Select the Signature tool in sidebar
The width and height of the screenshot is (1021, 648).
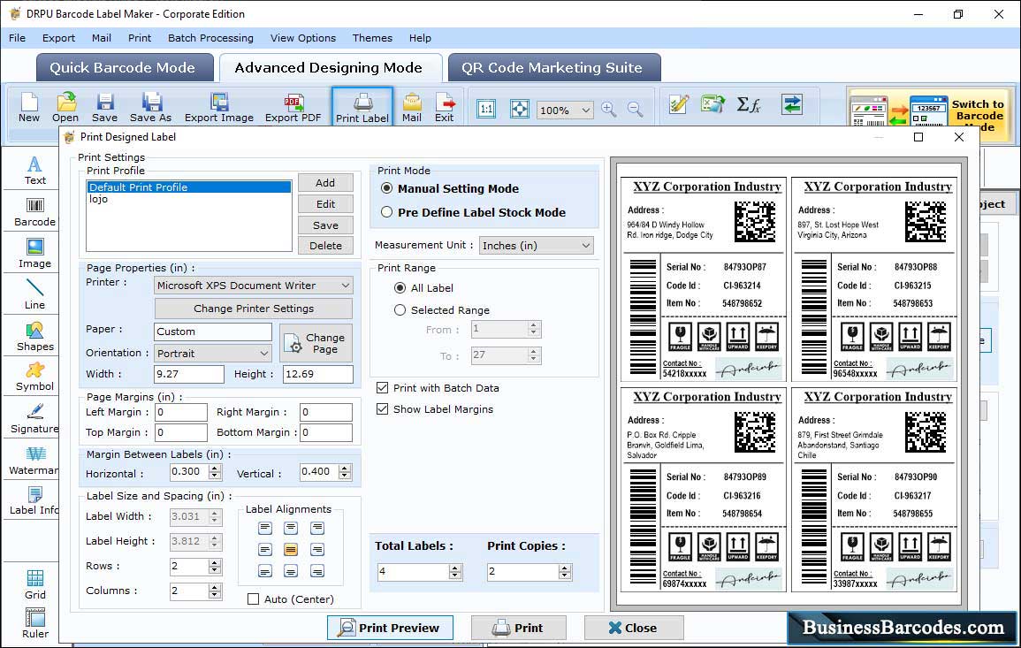pyautogui.click(x=35, y=419)
